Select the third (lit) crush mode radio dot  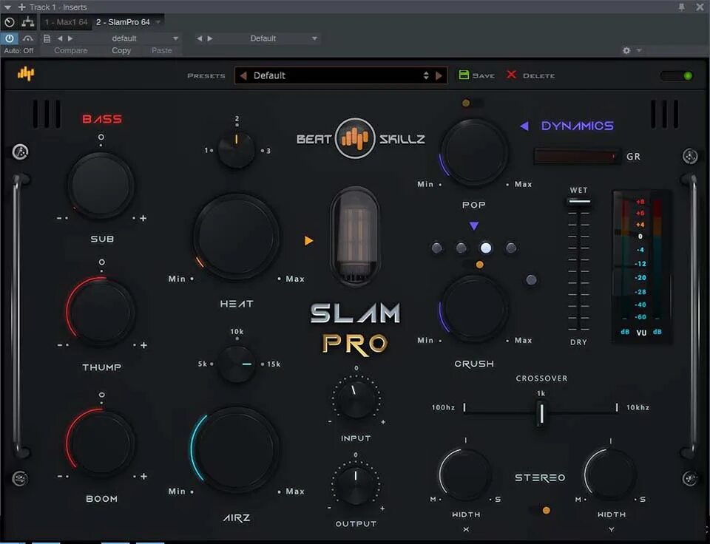pyautogui.click(x=486, y=248)
